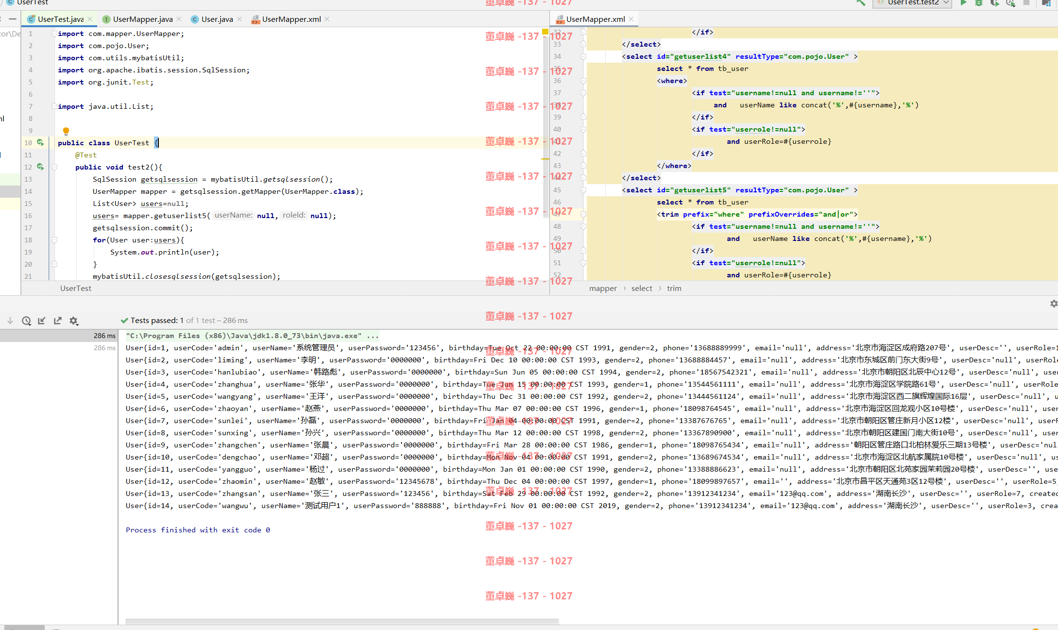Click the User{id=1 admin output line
Viewport: 1058px width, 630px height.
pos(592,348)
